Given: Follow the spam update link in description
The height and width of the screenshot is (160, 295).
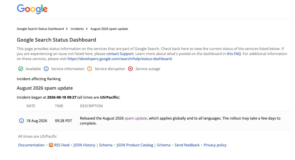Looking at the screenshot, I should (136, 118).
